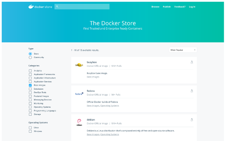Screen dimensions: 225x141
Task: Click Operating Systems tag under fedora
Action: click(110, 106)
